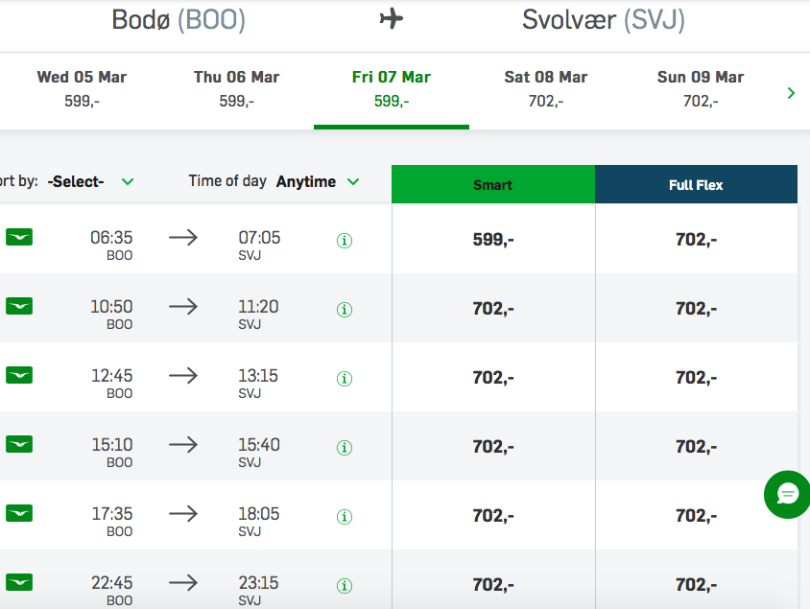
Task: Show info for the 10:50 flight
Action: [x=345, y=310]
